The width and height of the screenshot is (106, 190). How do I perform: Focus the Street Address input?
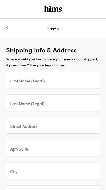pyautogui.click(x=53, y=125)
